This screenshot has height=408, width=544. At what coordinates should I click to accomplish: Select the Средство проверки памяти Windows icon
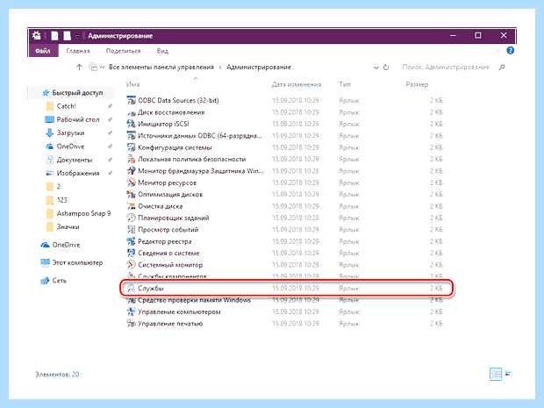point(131,300)
